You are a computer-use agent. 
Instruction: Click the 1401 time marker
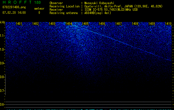tap(19, 23)
